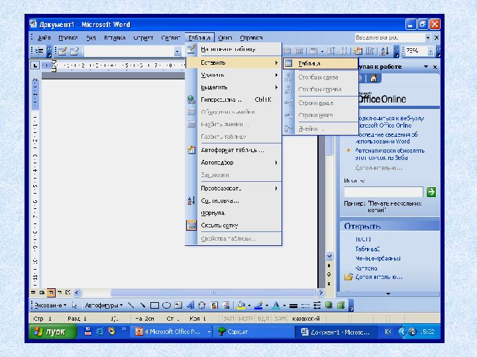Open 3-D Style options
The image size is (477, 357).
341,305
